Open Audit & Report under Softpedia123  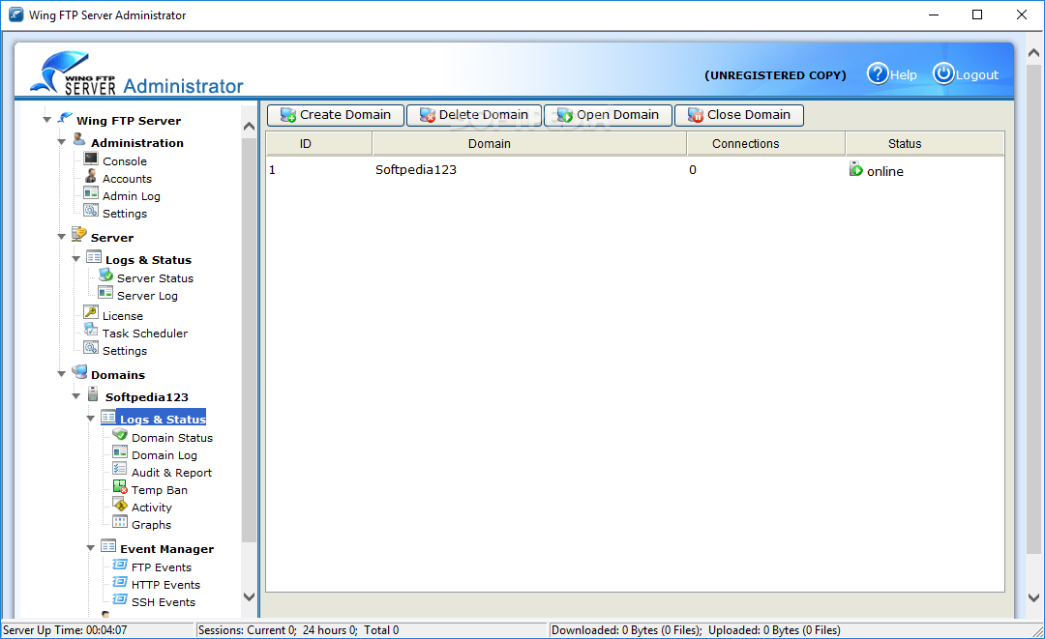(171, 473)
